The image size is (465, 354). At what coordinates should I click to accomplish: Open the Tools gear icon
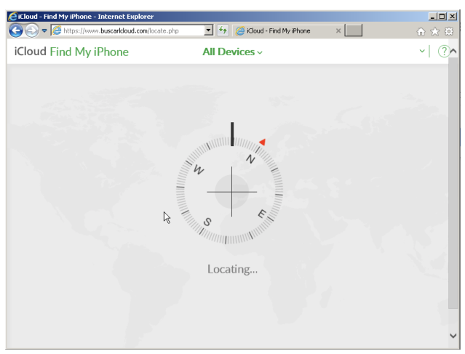coord(449,31)
